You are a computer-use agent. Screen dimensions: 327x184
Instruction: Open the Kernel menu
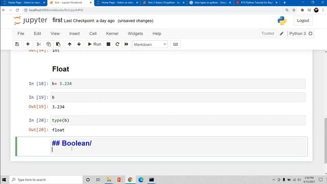112,34
